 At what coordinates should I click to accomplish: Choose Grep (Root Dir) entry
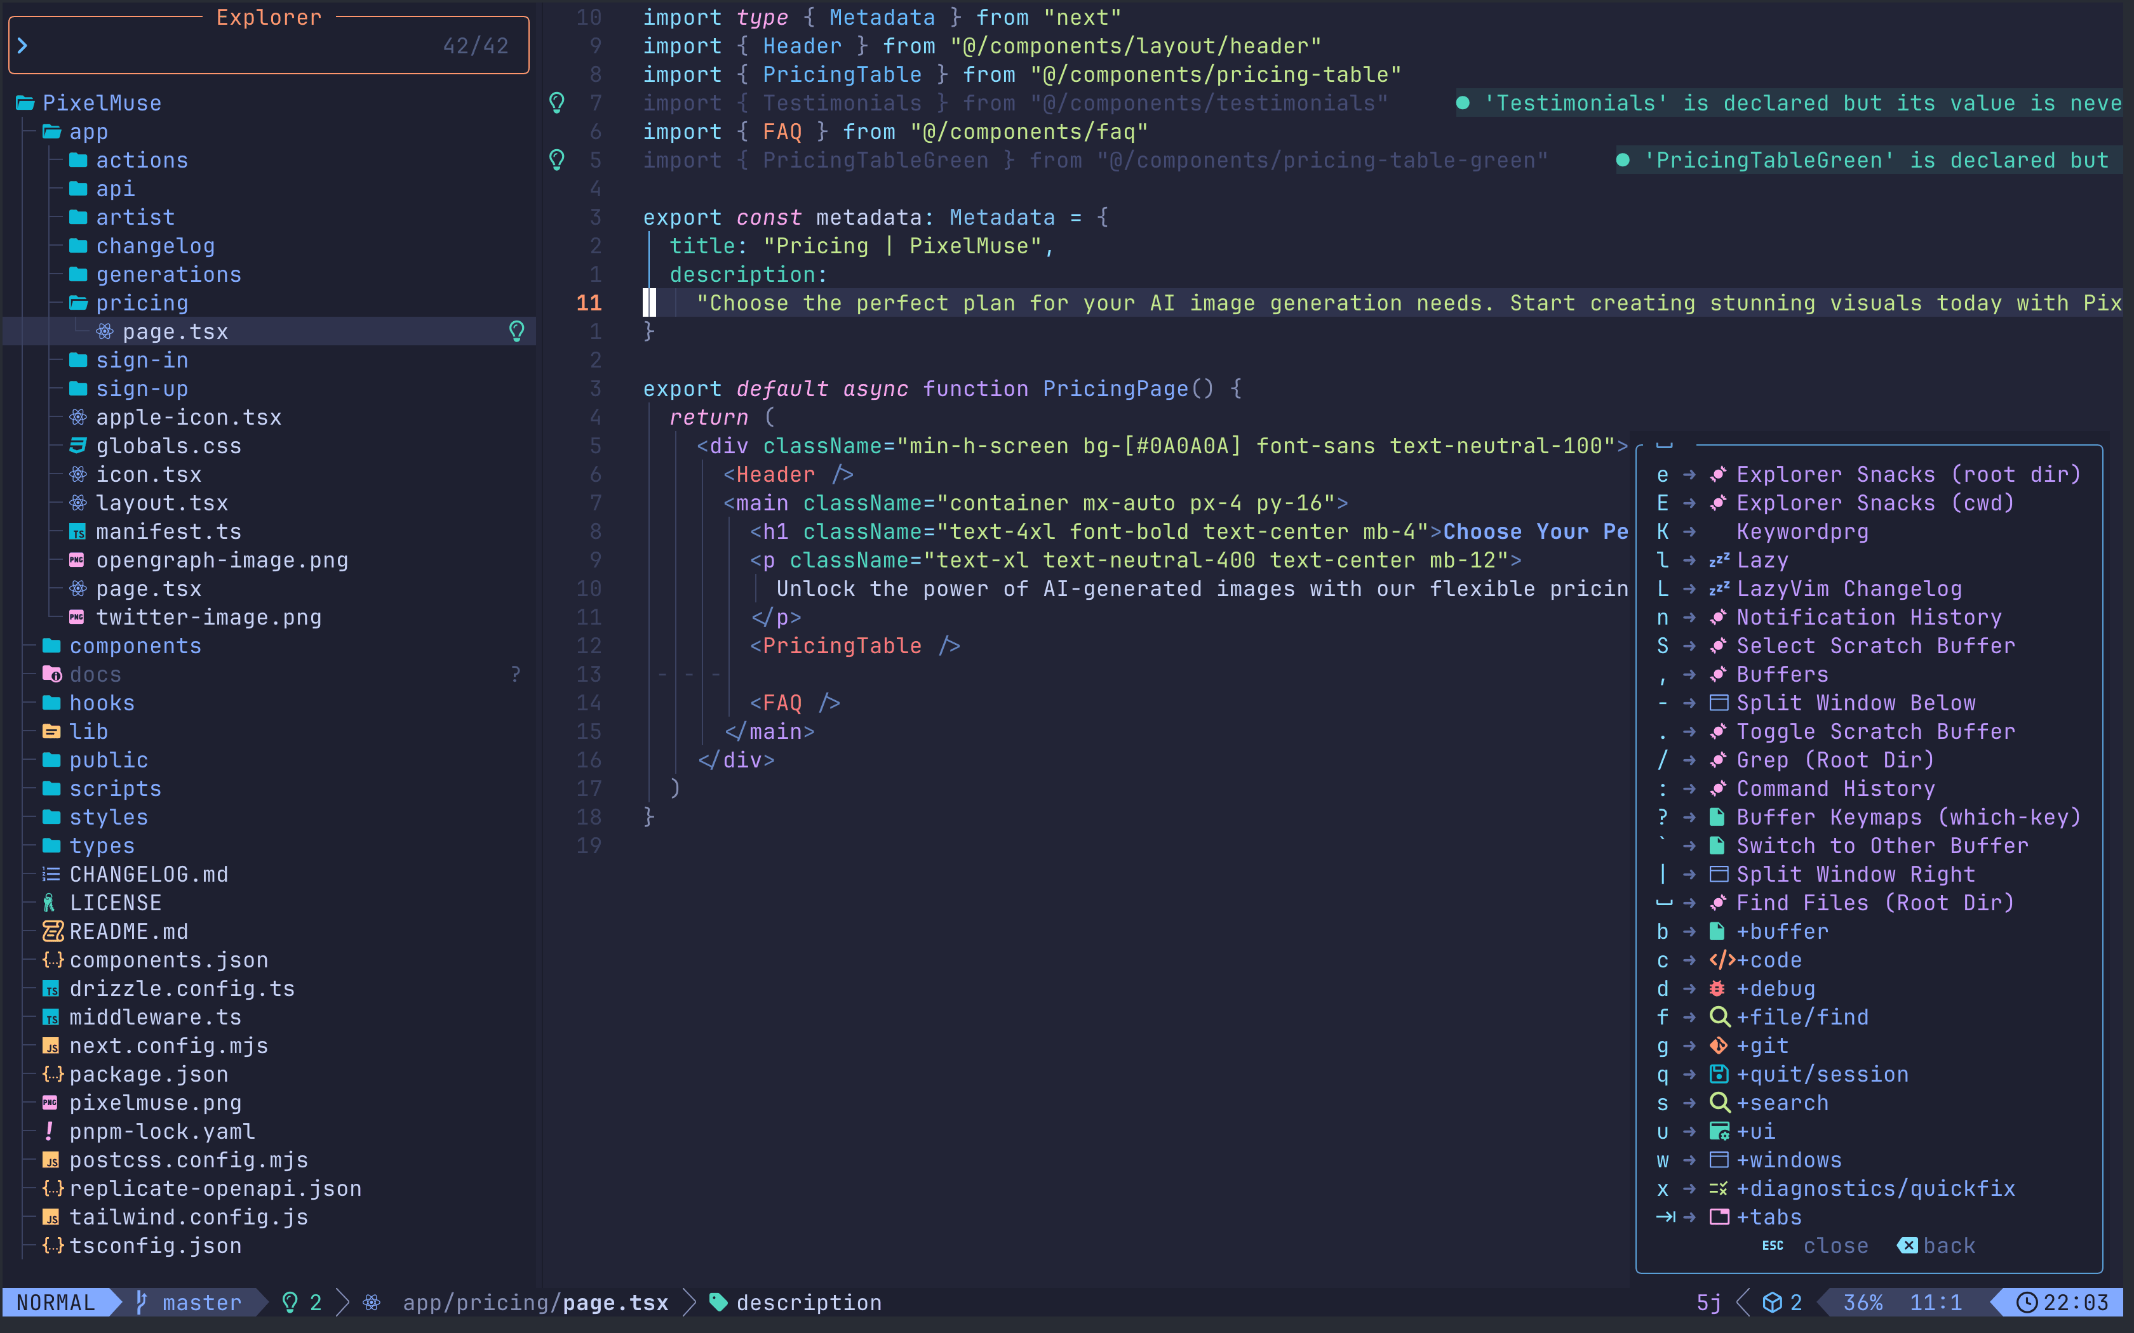1795,760
